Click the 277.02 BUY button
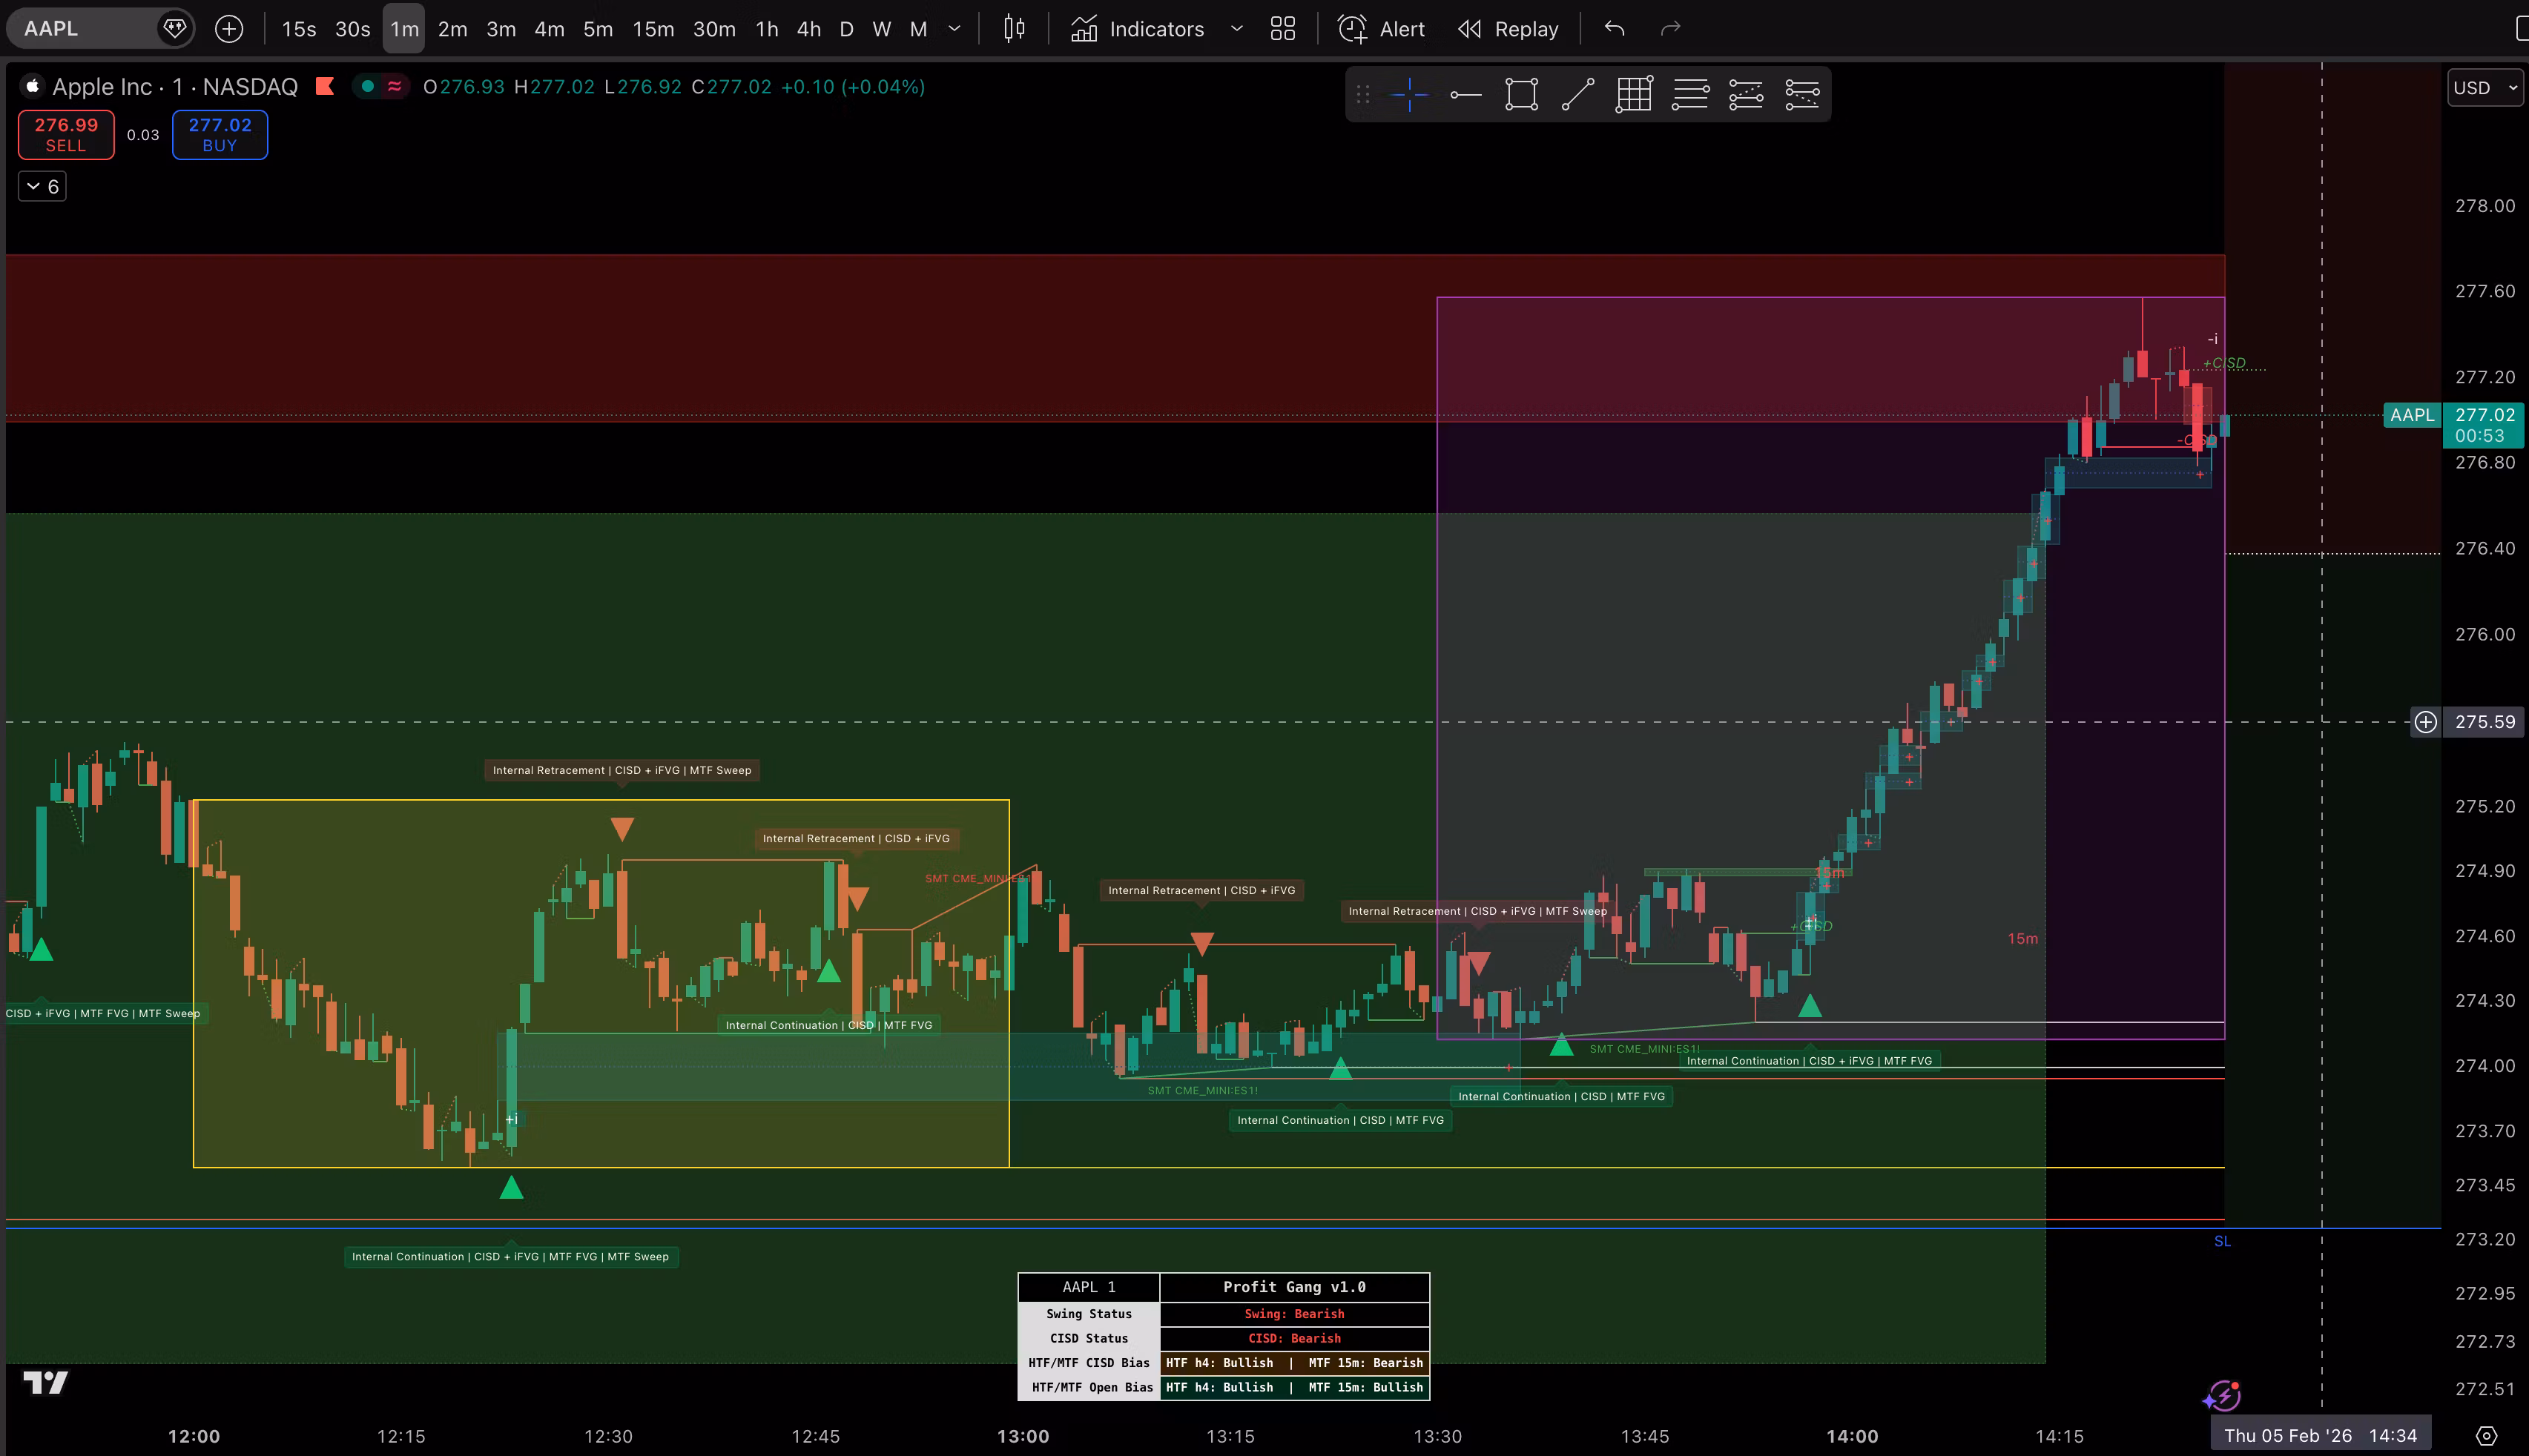2529x1456 pixels. point(220,134)
